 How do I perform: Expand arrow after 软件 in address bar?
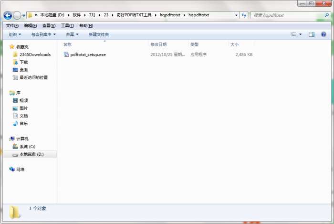coord(85,15)
